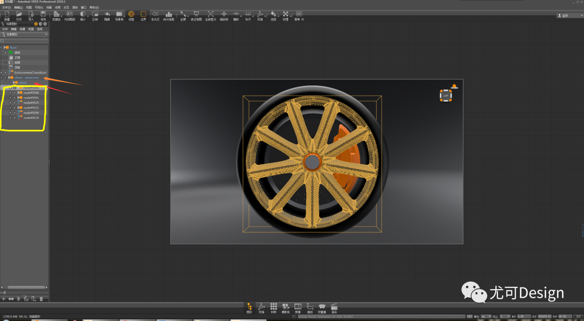
Task: Toggle visibility checkbox of node#9548
Action: 15,93
